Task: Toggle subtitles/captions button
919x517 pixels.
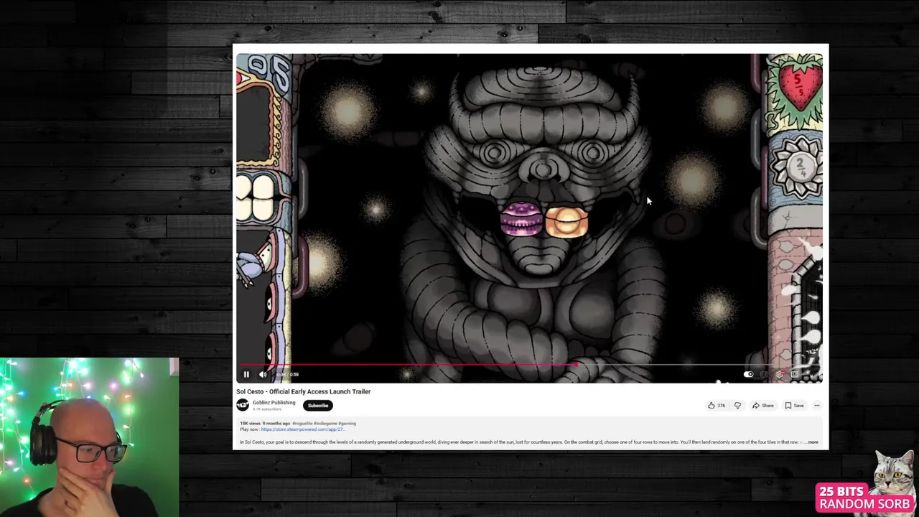Action: [764, 374]
